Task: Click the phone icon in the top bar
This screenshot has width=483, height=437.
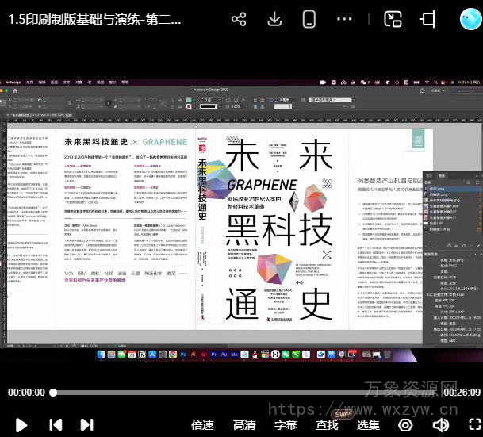Action: pos(309,19)
